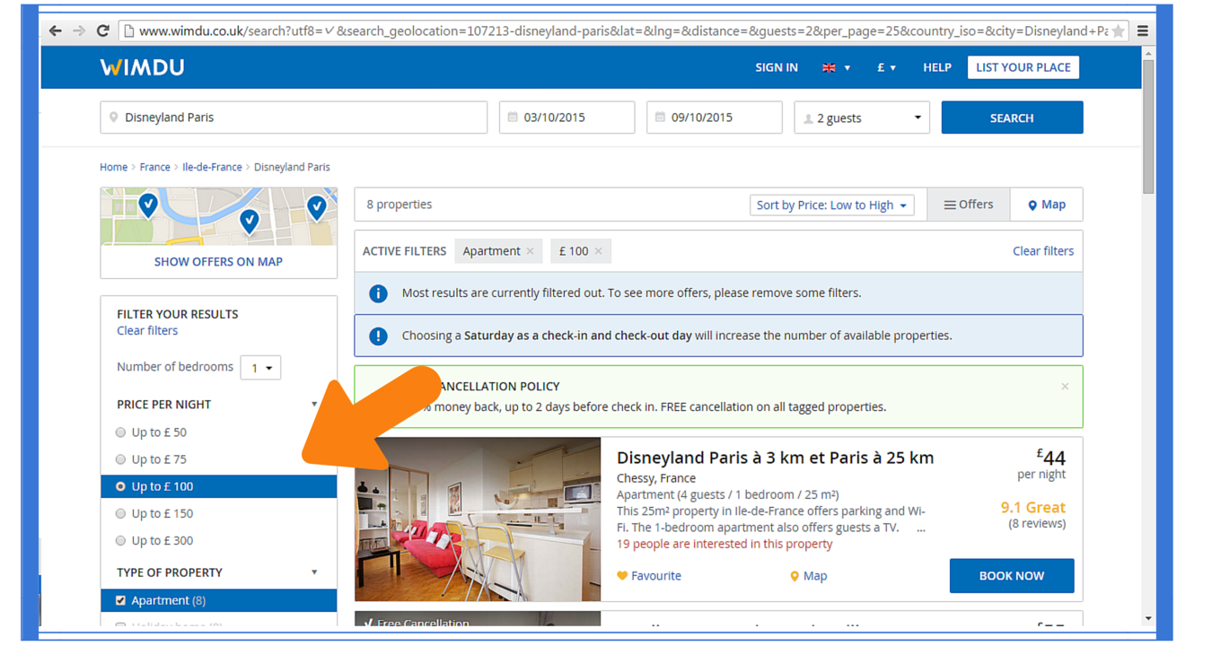Screen dimensions: 1212x646
Task: Open the Number of bedrooms dropdown
Action: click(x=260, y=368)
